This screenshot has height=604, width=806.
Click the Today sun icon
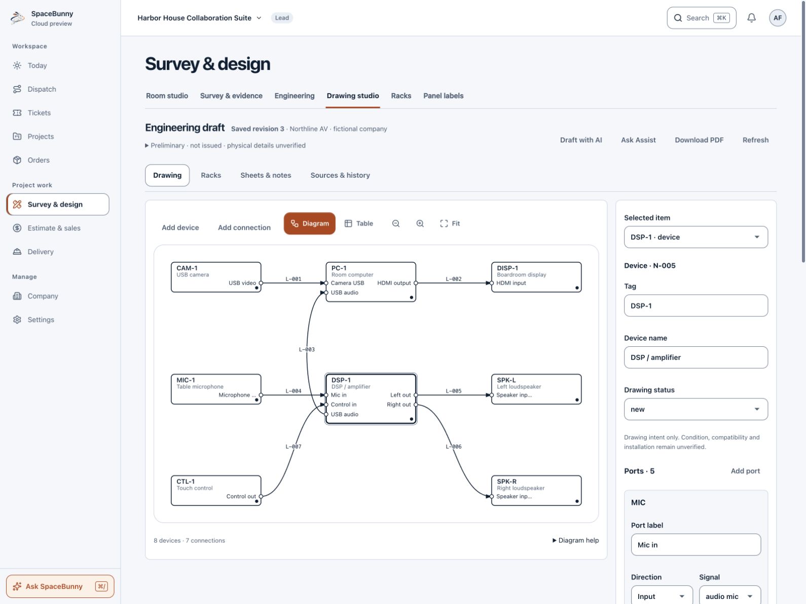tap(17, 65)
